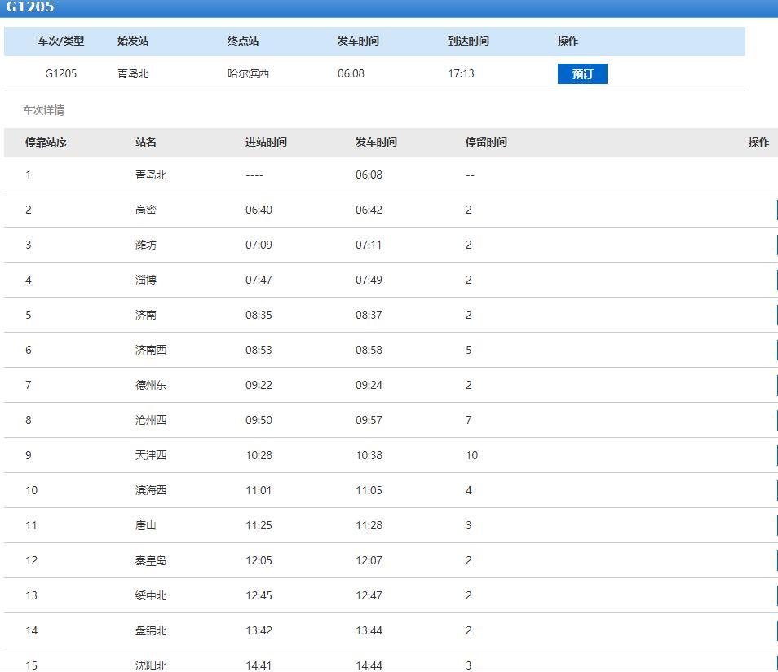Viewport: 778px width, 672px height.
Task: Click the 站名 column header
Action: [x=146, y=142]
